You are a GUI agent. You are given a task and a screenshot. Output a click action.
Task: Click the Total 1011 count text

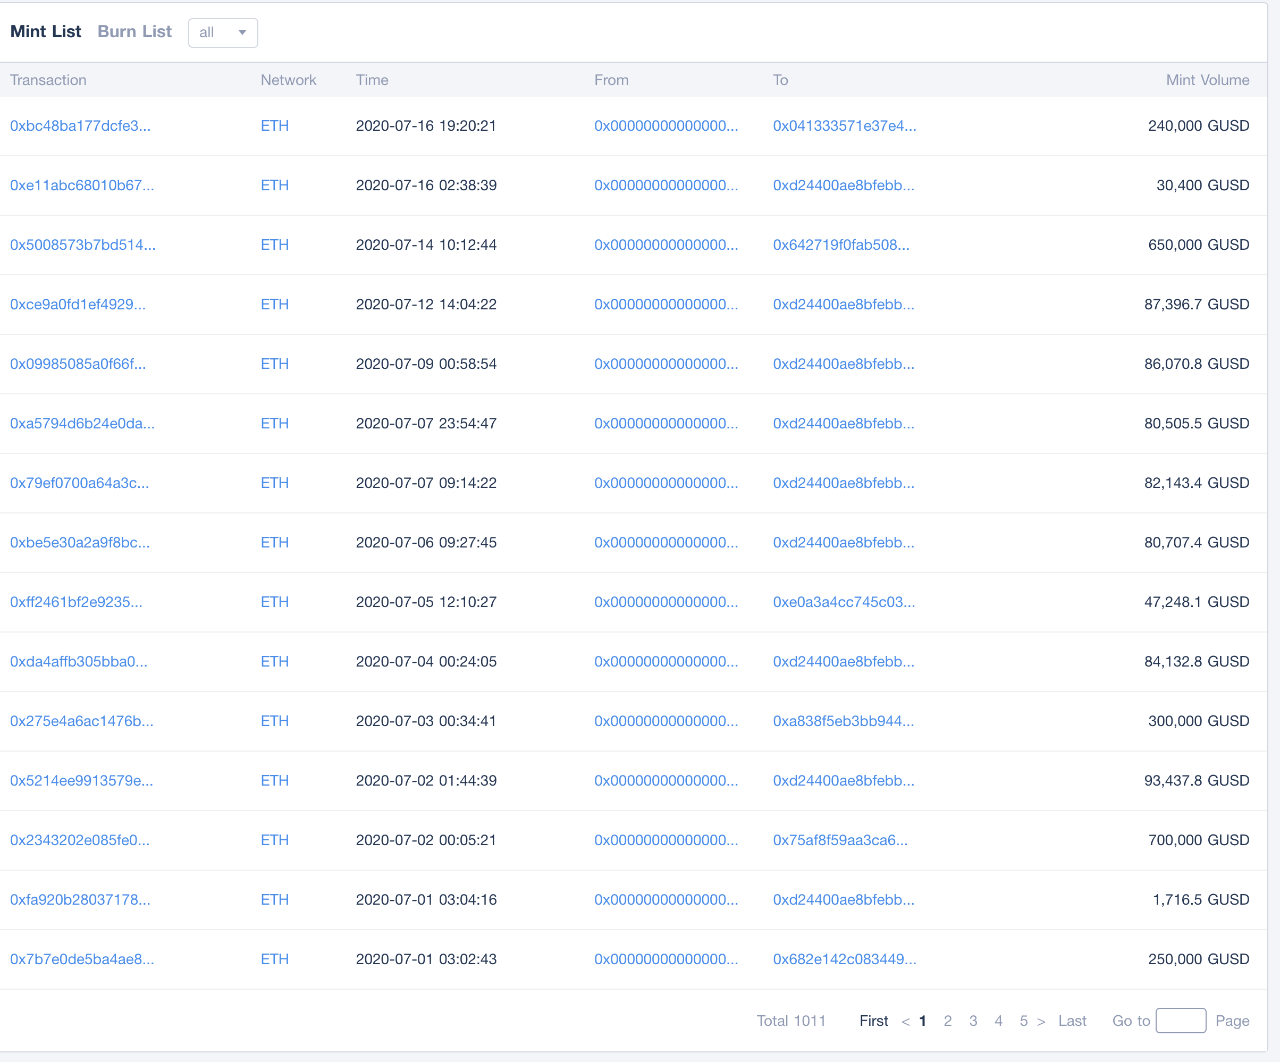791,1021
